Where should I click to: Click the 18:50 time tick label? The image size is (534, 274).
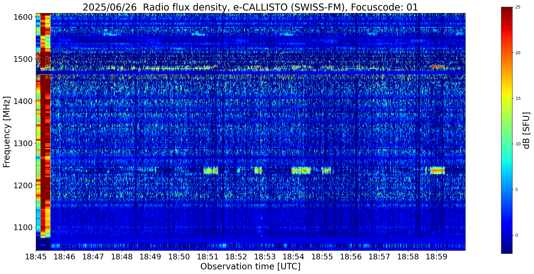[179, 257]
